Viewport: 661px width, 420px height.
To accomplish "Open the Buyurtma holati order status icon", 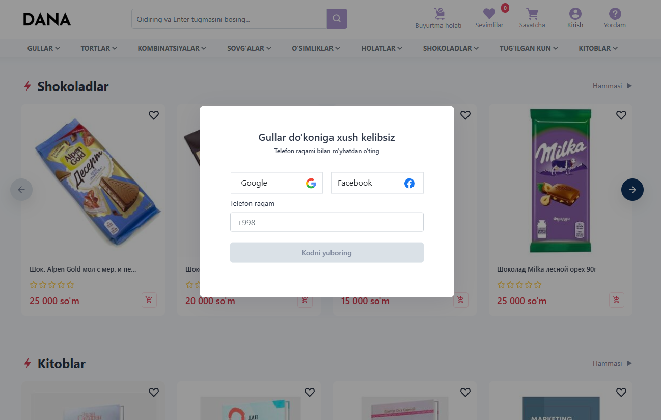I will [438, 15].
